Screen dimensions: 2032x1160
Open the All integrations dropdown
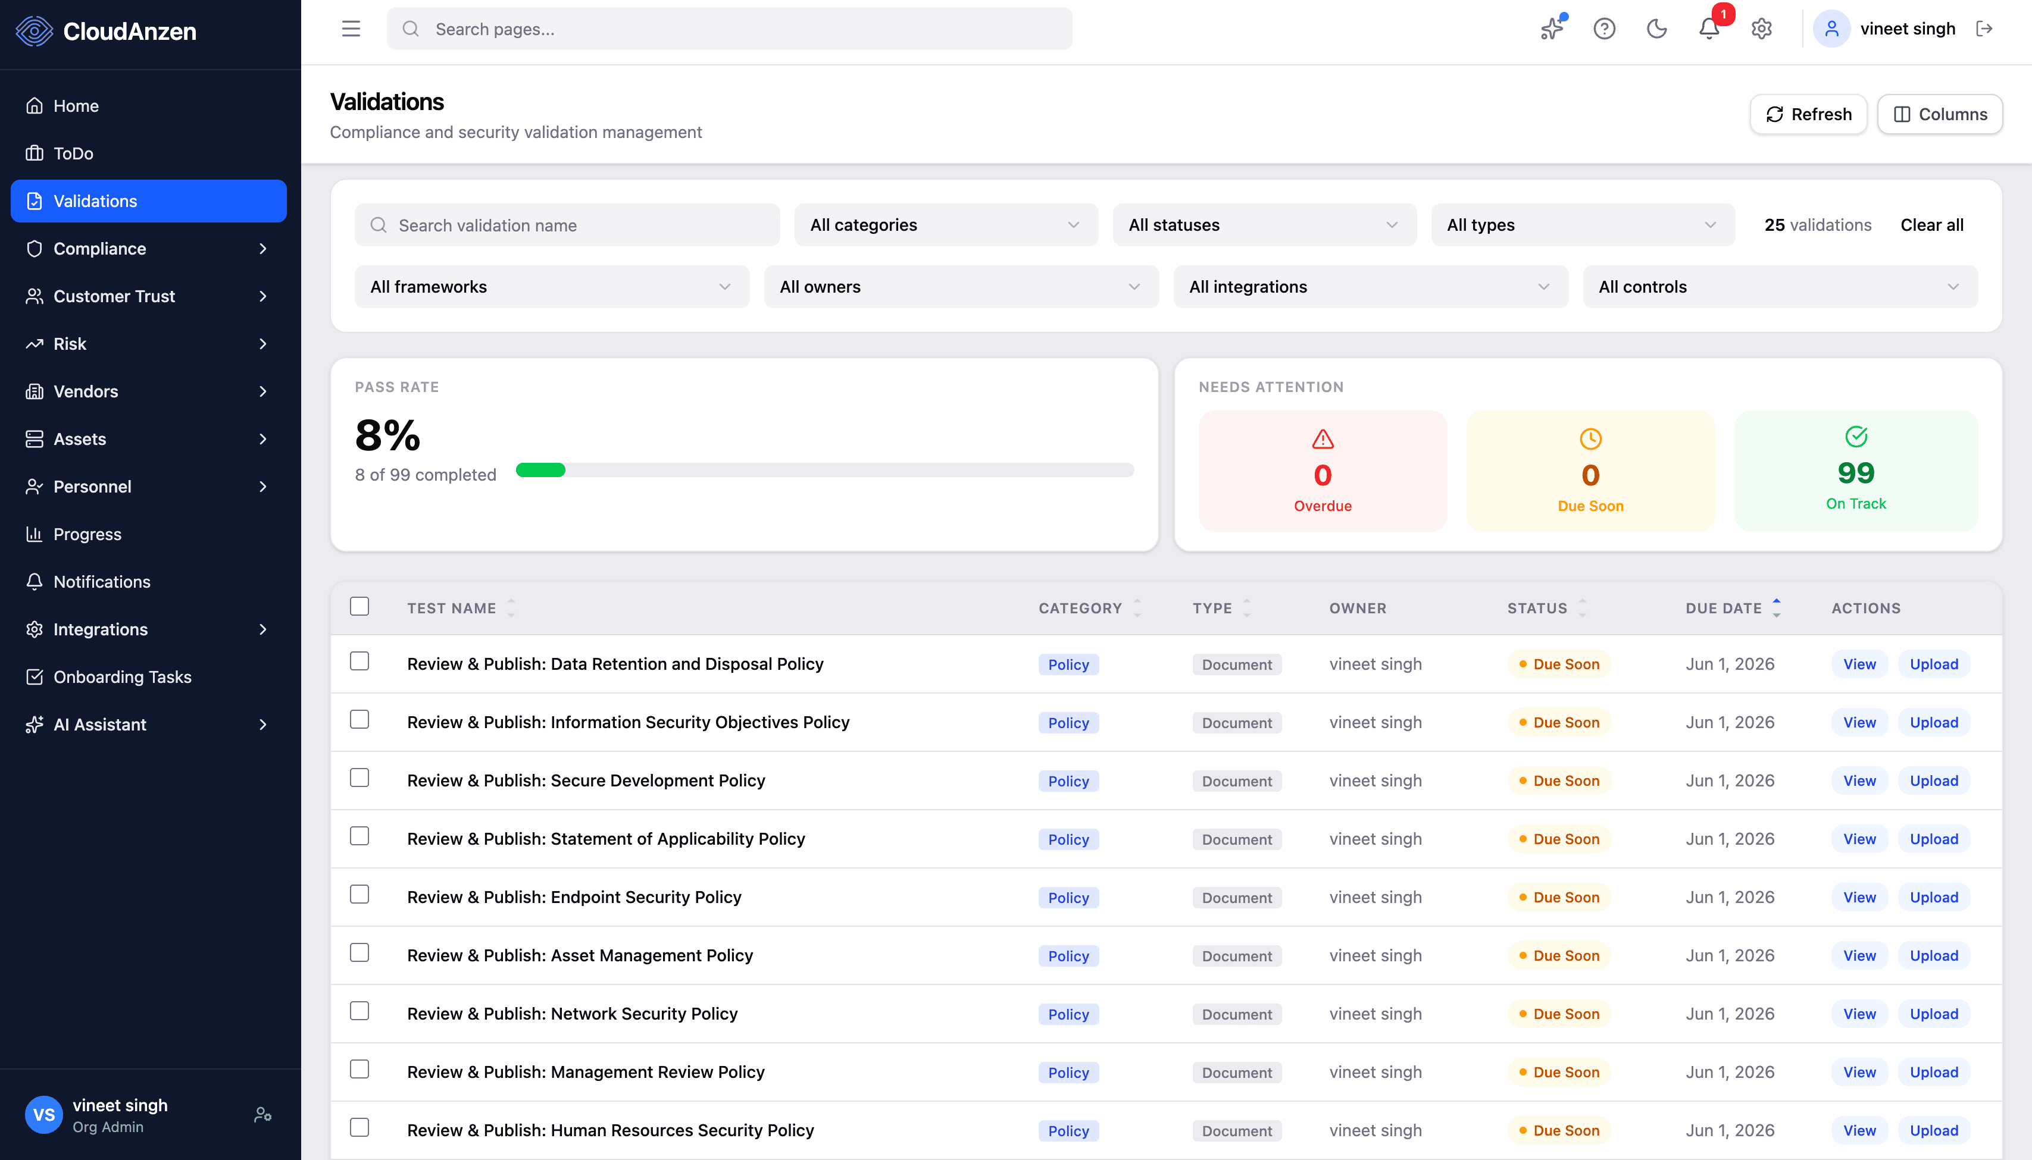(1370, 287)
